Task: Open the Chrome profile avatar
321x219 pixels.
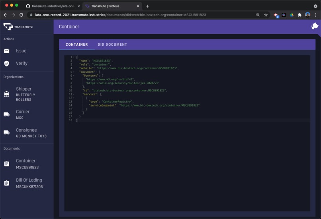Action: 307,15
